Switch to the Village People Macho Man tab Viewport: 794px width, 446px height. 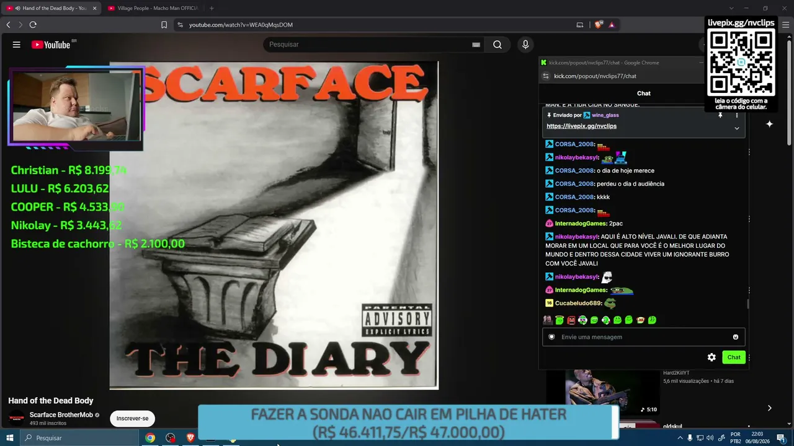pyautogui.click(x=153, y=8)
